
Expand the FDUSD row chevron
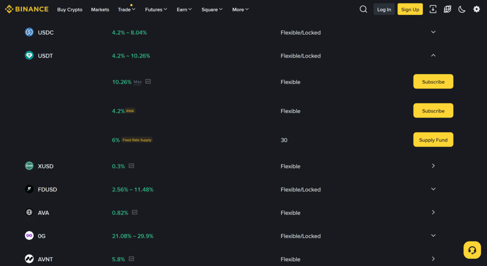(433, 189)
